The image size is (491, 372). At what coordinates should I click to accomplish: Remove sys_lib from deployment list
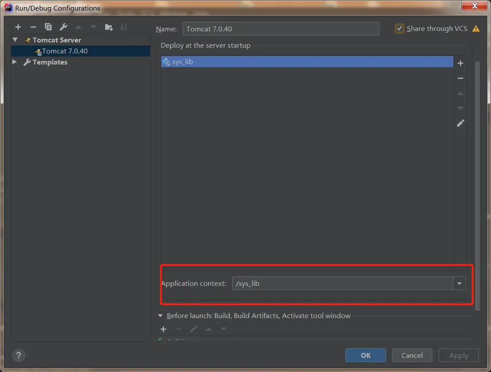pos(460,78)
